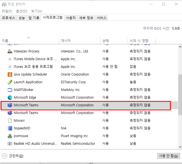Click the MaEPSBroker window icon
The image size is (182, 164).
(10, 90)
